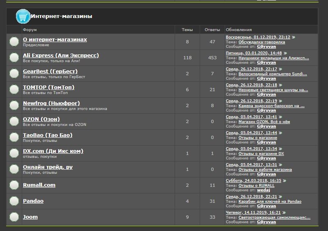Open Newfrog (Ньюфрог) forum

(x=52, y=103)
